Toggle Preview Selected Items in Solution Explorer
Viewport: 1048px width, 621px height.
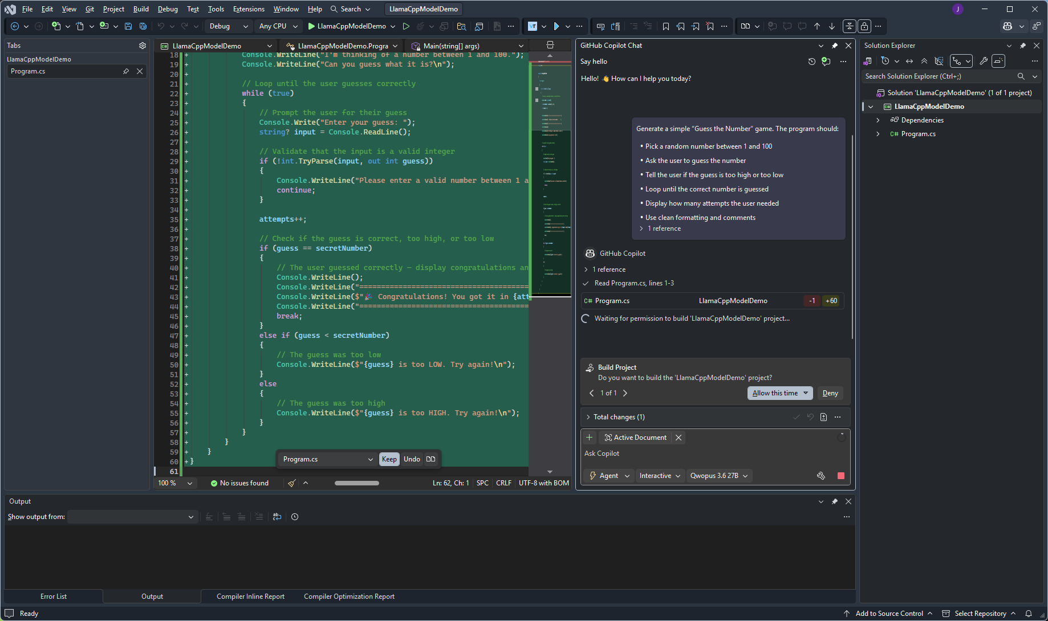click(998, 61)
